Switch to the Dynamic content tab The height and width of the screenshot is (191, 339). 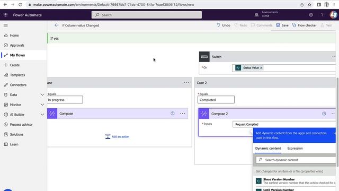268,149
